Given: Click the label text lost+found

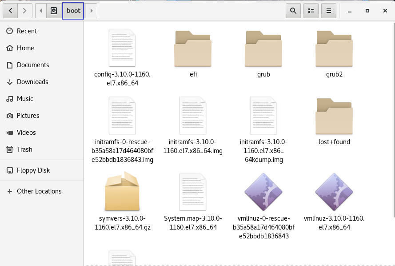Looking at the screenshot, I should [x=334, y=142].
